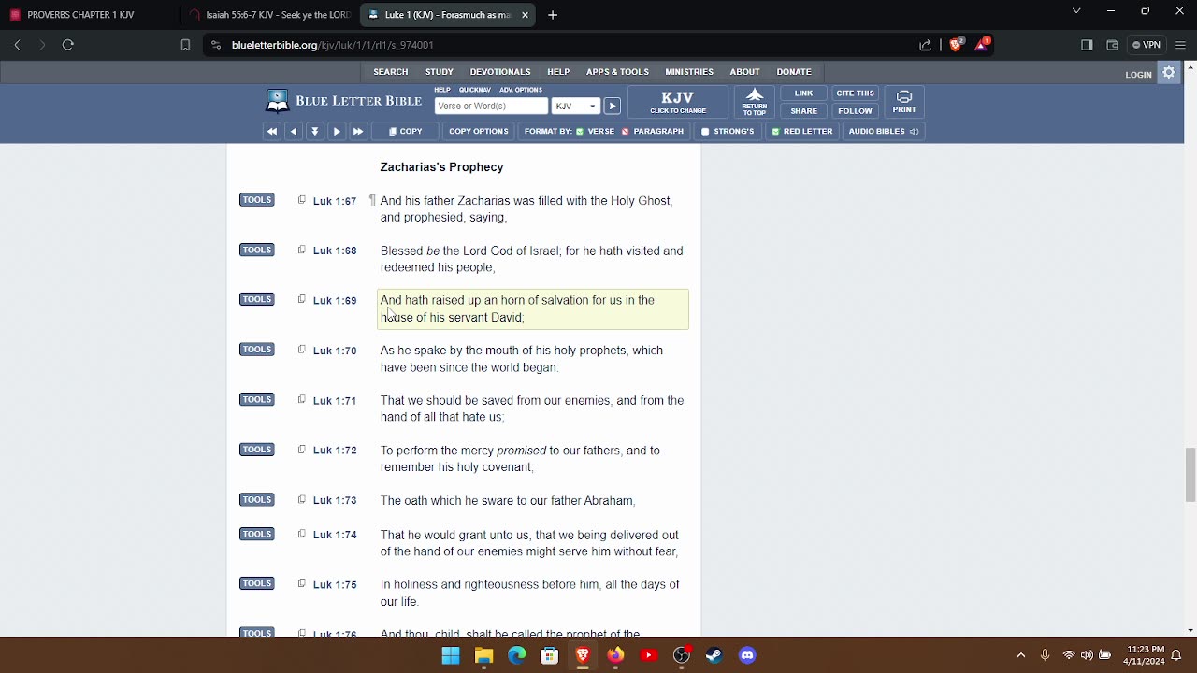This screenshot has width=1197, height=673.
Task: Open Audio Bibles menu
Action: [x=883, y=132]
